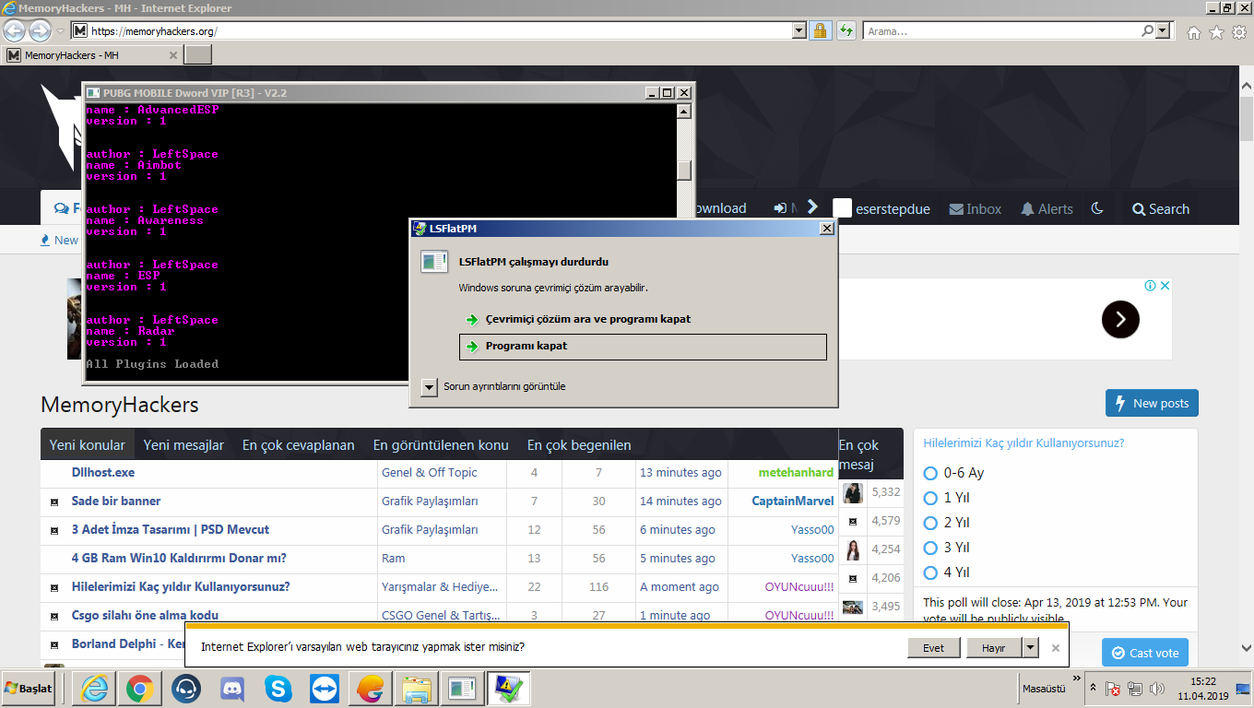Click Programı kapat in LSFlatPM dialog
This screenshot has width=1254, height=708.
click(643, 347)
